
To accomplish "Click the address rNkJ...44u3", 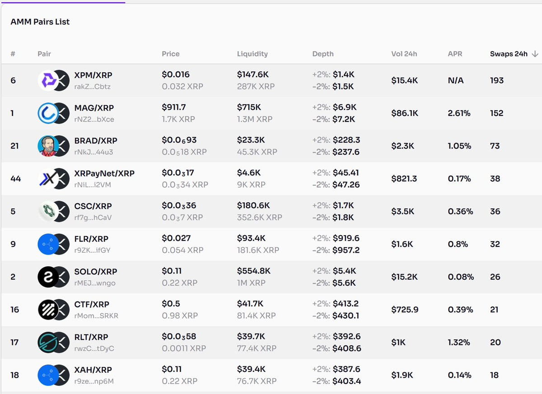I will pyautogui.click(x=93, y=152).
